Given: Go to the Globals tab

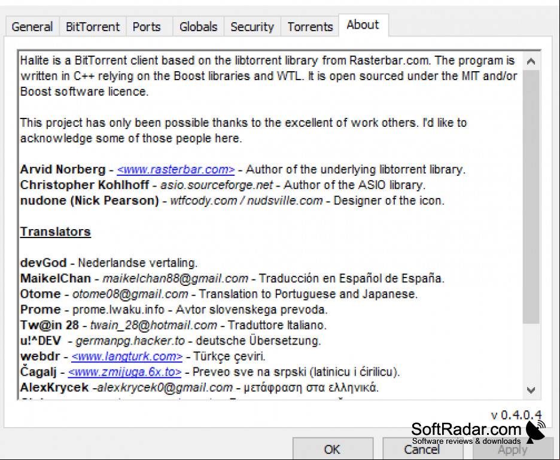Looking at the screenshot, I should [x=198, y=27].
